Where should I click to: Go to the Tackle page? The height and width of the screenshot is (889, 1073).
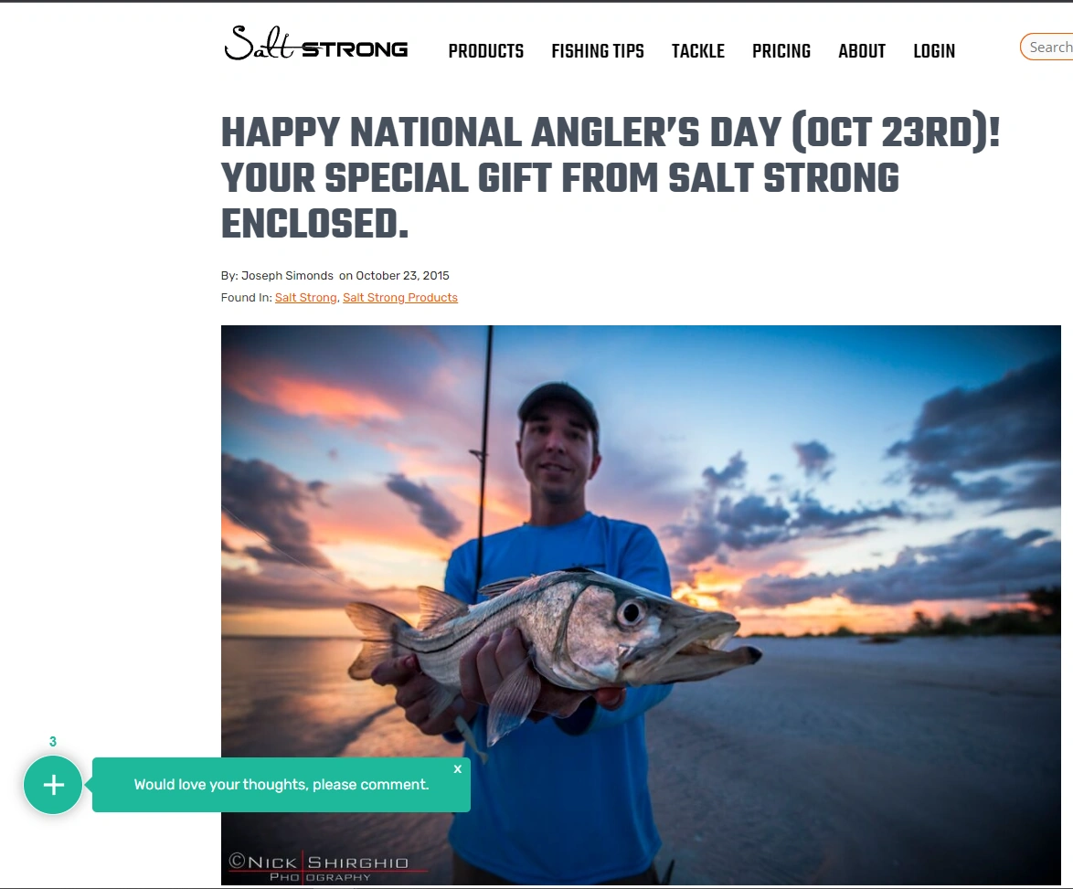698,51
